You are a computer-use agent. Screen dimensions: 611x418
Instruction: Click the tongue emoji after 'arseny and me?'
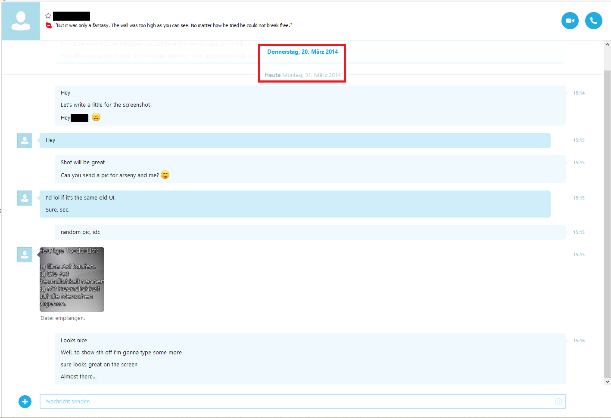[x=165, y=175]
